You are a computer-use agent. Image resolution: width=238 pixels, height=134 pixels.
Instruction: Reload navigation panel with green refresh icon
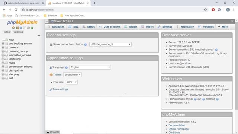click(32, 28)
